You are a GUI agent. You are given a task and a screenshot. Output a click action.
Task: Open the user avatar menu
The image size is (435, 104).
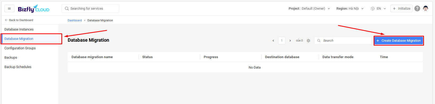point(426,9)
